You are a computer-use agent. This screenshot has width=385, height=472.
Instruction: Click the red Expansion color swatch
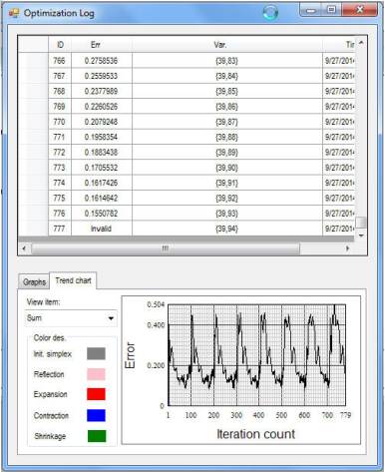click(96, 394)
